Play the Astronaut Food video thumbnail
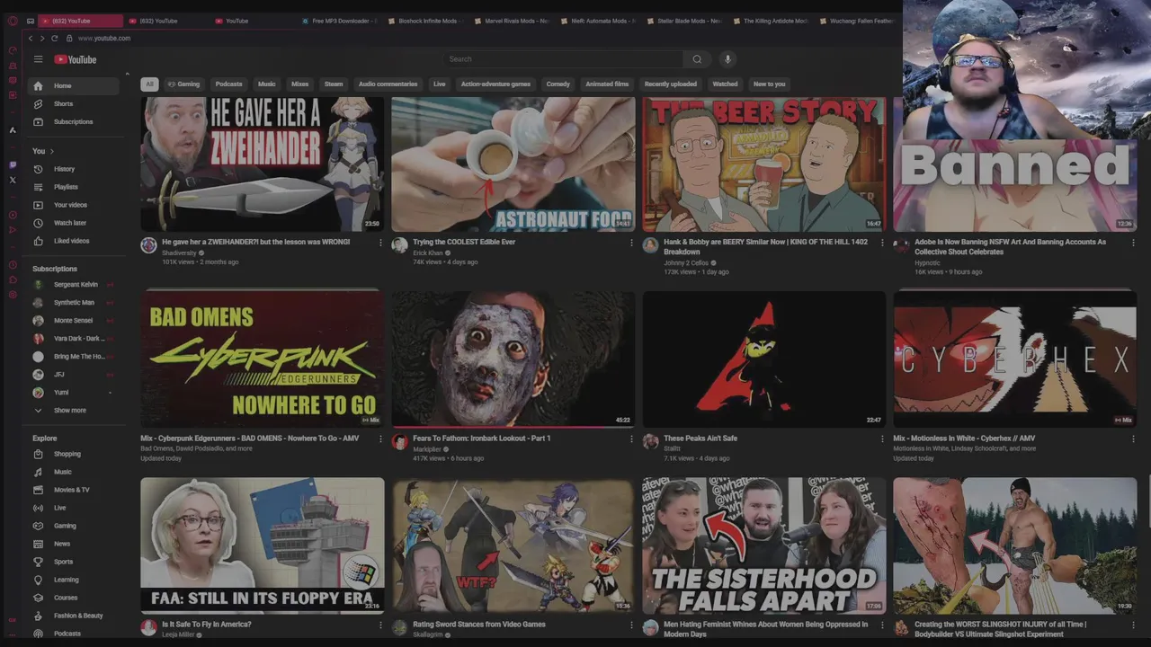Image resolution: width=1151 pixels, height=647 pixels. (x=513, y=164)
